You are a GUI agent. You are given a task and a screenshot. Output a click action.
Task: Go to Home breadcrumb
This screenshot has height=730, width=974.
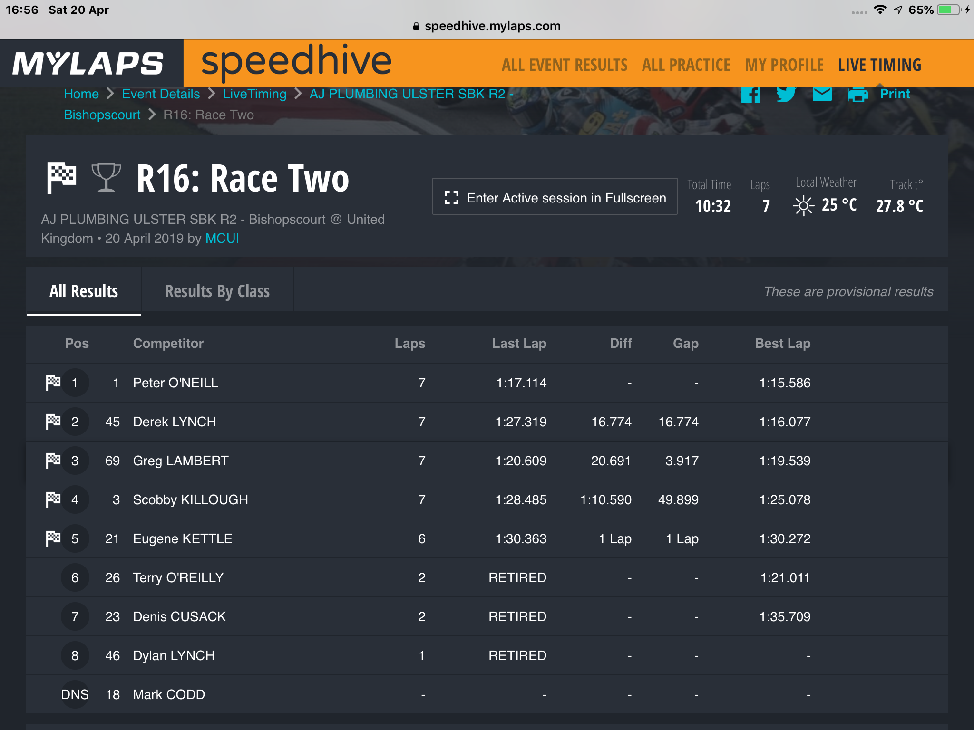click(x=81, y=94)
